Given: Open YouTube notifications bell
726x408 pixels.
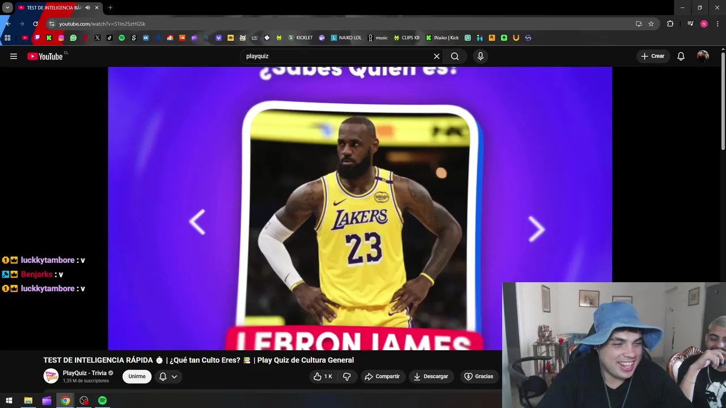Looking at the screenshot, I should coord(681,56).
